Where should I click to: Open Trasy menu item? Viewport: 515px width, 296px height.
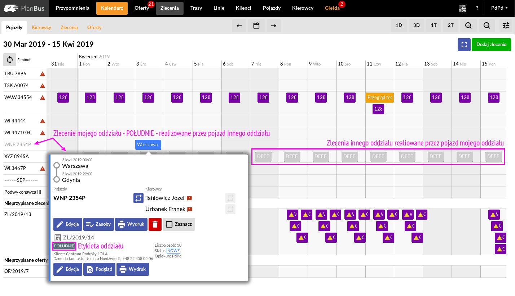(196, 8)
